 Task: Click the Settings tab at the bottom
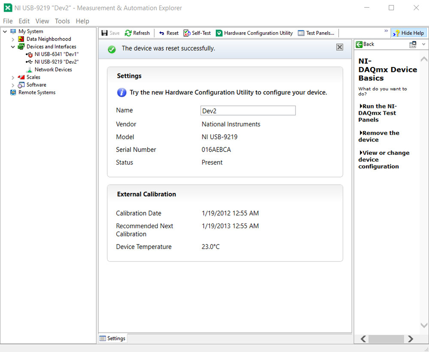[113, 338]
